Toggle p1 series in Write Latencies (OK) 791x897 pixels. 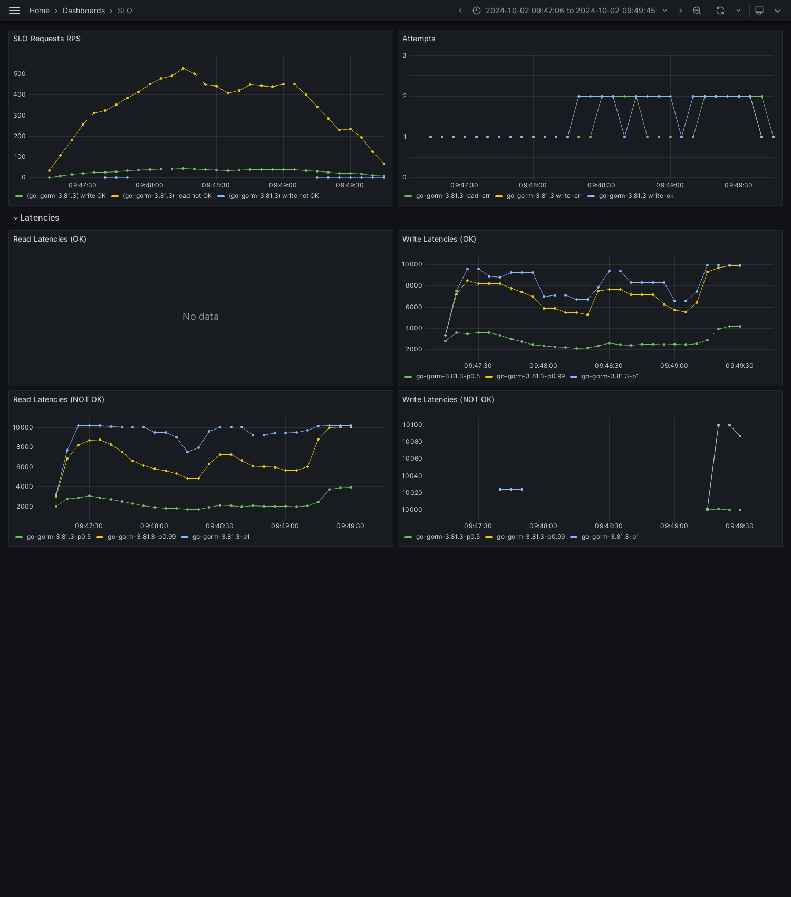point(610,376)
